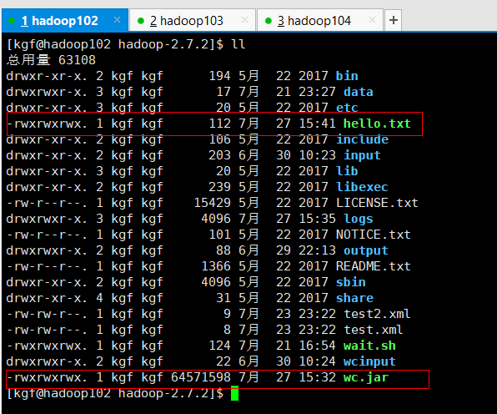Click the green status dot on hadoop102 tab
This screenshot has width=497, height=414.
tap(12, 21)
